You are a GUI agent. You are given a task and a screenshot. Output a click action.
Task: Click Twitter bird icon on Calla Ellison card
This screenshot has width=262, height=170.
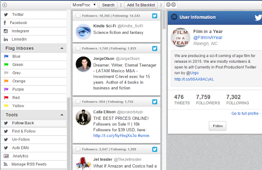155,101
